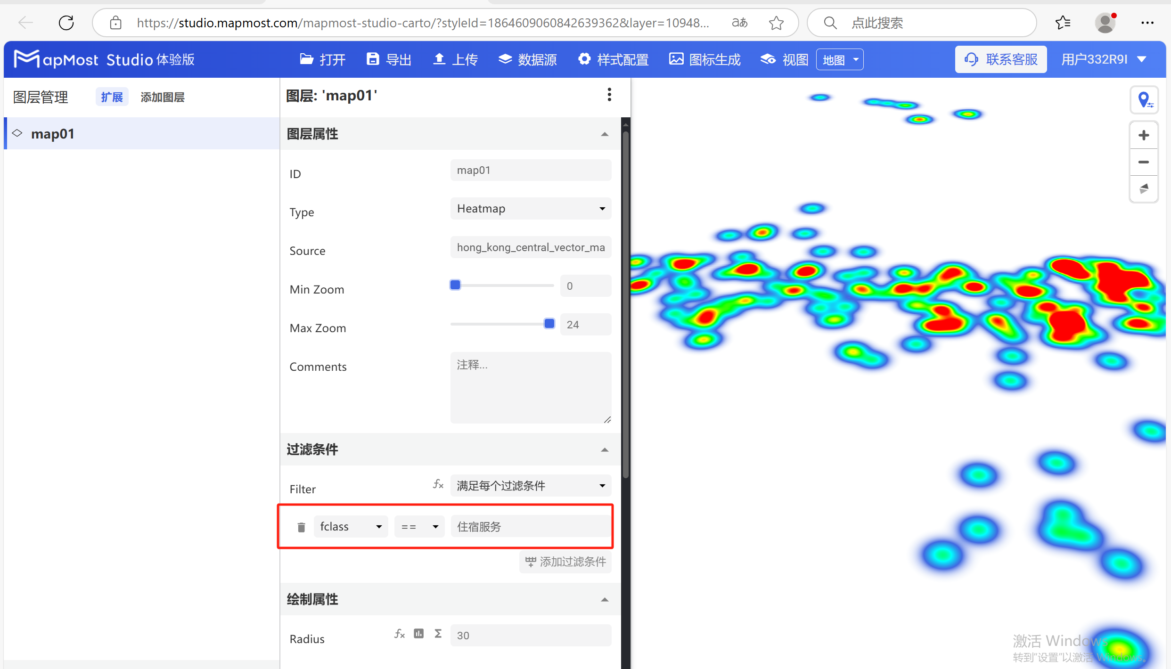Viewport: 1171px width, 669px height.
Task: Click the fx function icon beside Radius
Action: point(399,634)
